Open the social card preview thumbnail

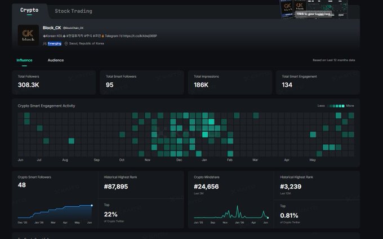click(314, 9)
